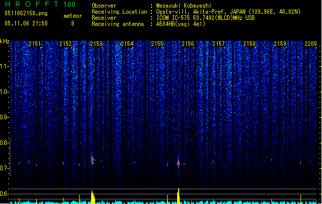This screenshot has height=204, width=322.
Task: Click the 1.1 kHz axis label
Action: [x=4, y=66]
